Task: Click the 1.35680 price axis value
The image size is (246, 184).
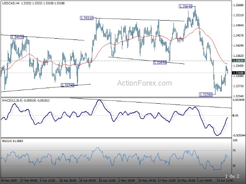Action: pos(239,5)
